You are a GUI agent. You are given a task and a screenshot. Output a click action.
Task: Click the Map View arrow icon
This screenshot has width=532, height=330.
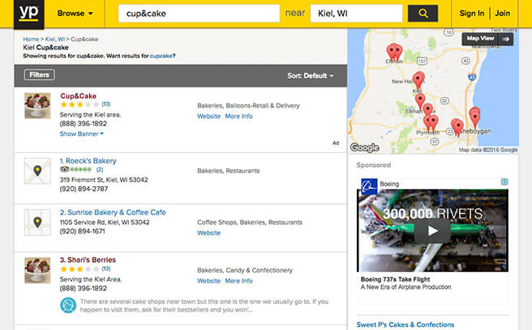tap(505, 39)
